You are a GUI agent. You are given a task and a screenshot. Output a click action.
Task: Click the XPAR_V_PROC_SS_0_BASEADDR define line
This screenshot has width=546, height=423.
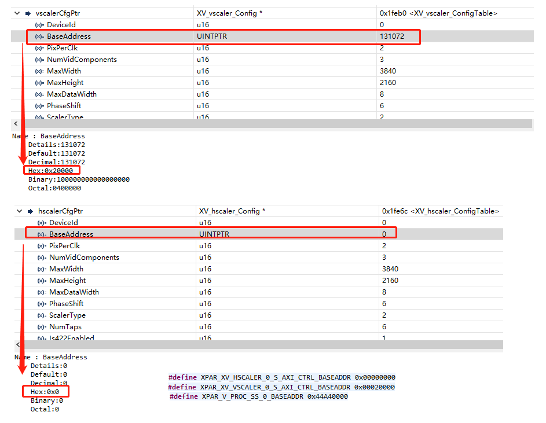tap(258, 396)
